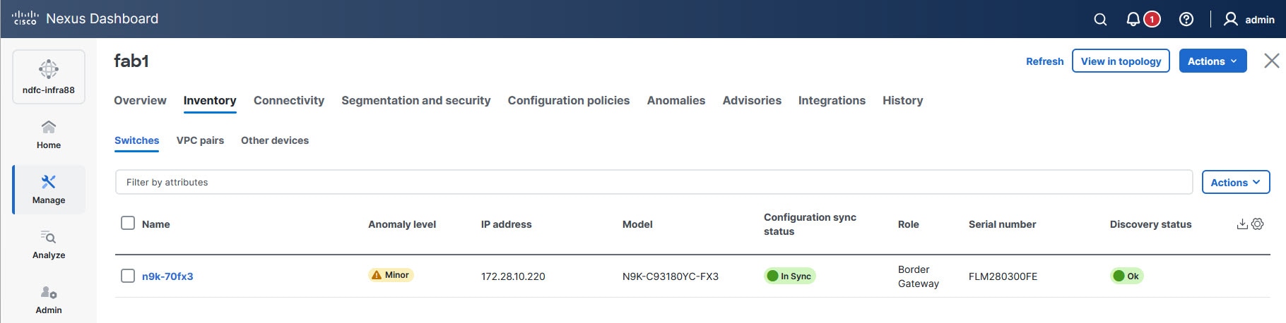Open the n9k-70fx3 switch link
The width and height of the screenshot is (1286, 323).
(167, 276)
